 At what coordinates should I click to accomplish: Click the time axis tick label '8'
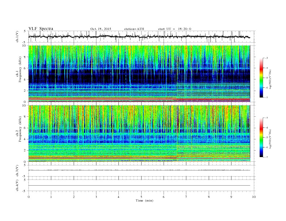pyautogui.click(x=209, y=197)
